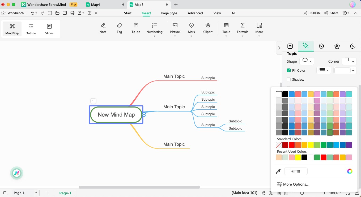Open the sticker emoji panel tab
The width and height of the screenshot is (361, 197).
[x=321, y=46]
